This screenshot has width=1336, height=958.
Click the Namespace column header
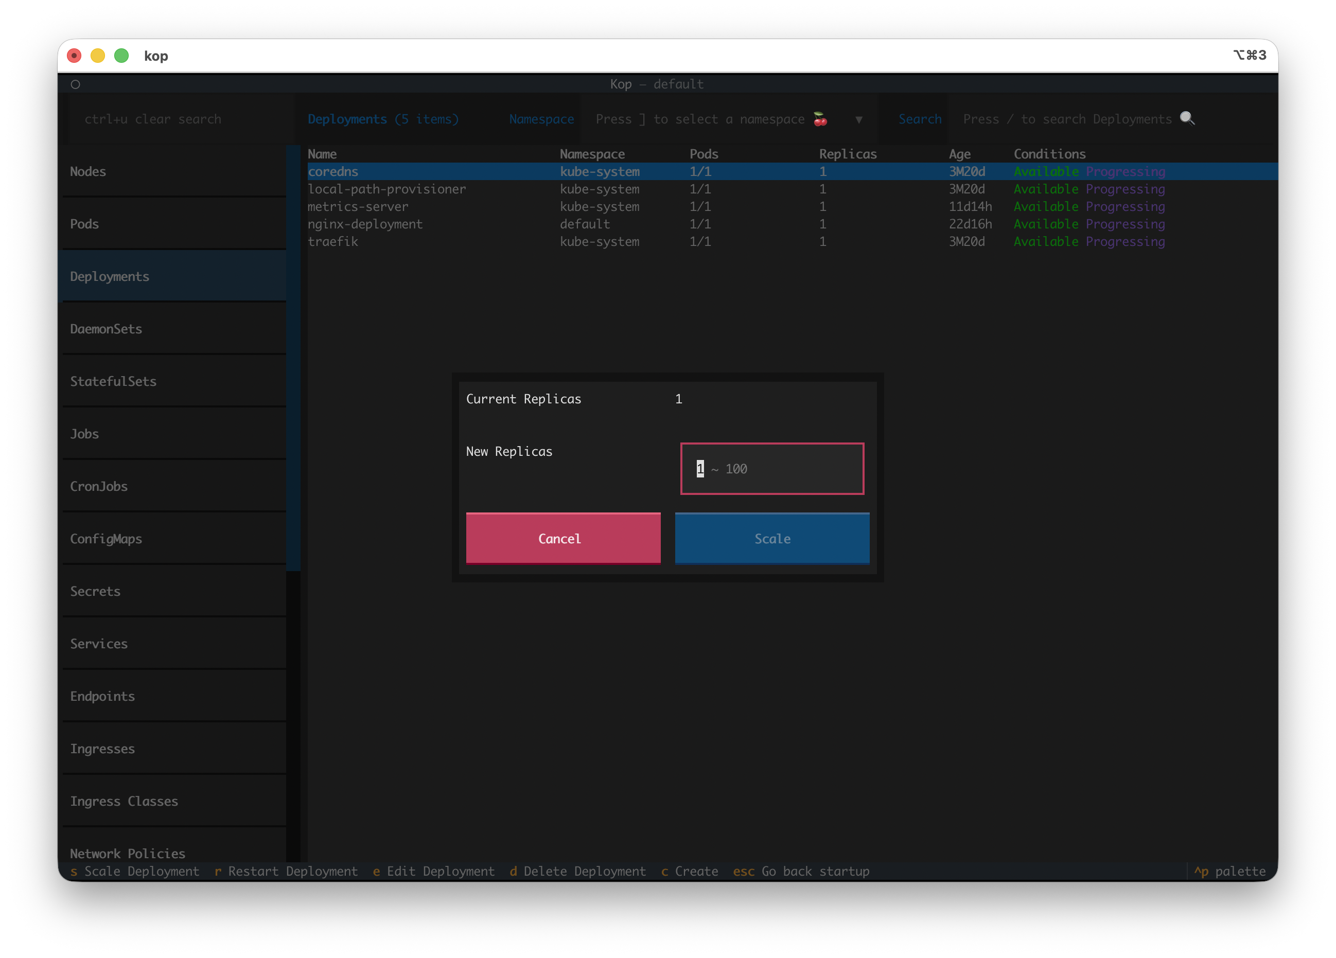coord(592,154)
